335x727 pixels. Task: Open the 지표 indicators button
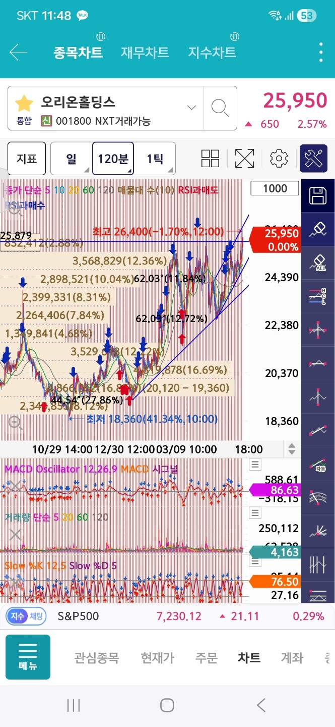point(27,159)
